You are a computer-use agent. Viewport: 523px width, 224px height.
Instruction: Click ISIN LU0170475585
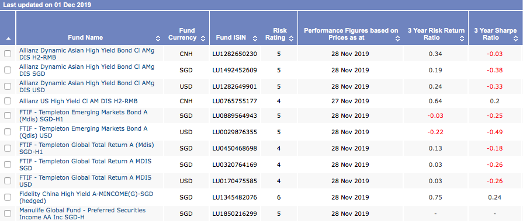coord(234,181)
